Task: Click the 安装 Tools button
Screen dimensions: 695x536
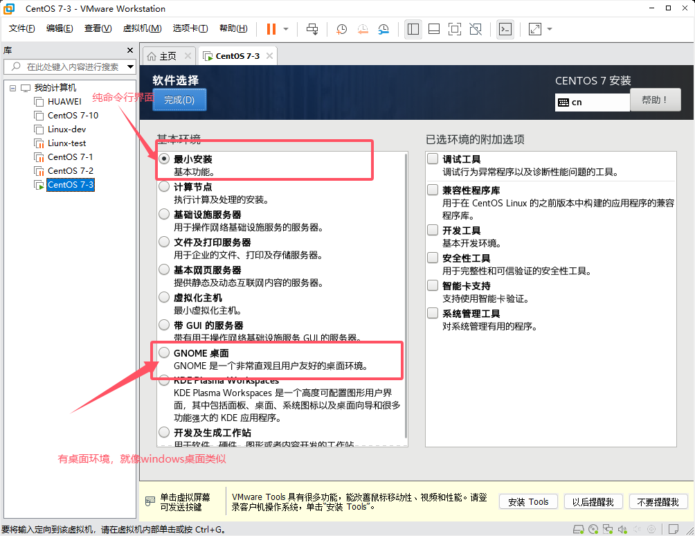Action: click(528, 502)
